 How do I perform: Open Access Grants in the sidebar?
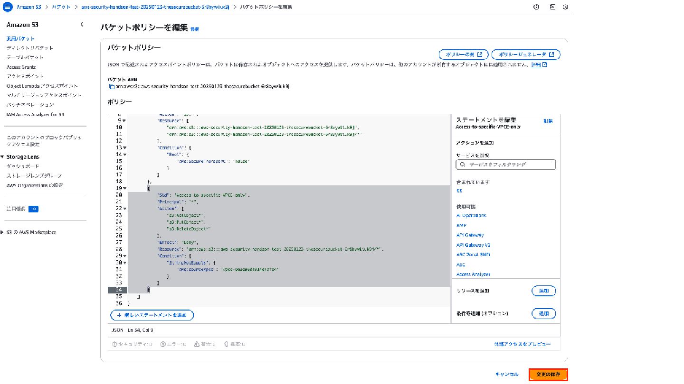(21, 67)
